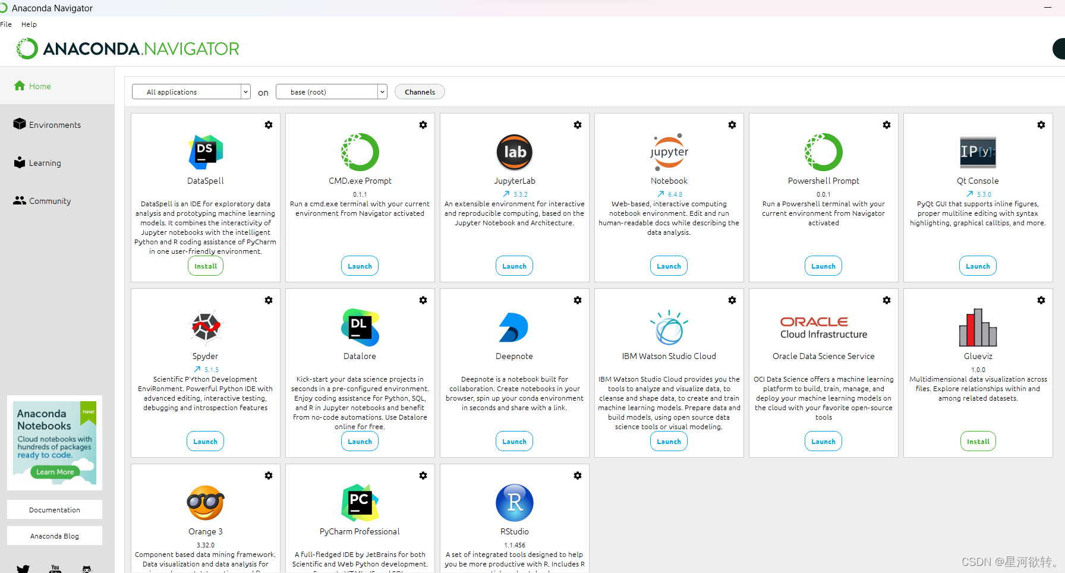Install DataSpell
Image resolution: width=1065 pixels, height=573 pixels.
206,266
